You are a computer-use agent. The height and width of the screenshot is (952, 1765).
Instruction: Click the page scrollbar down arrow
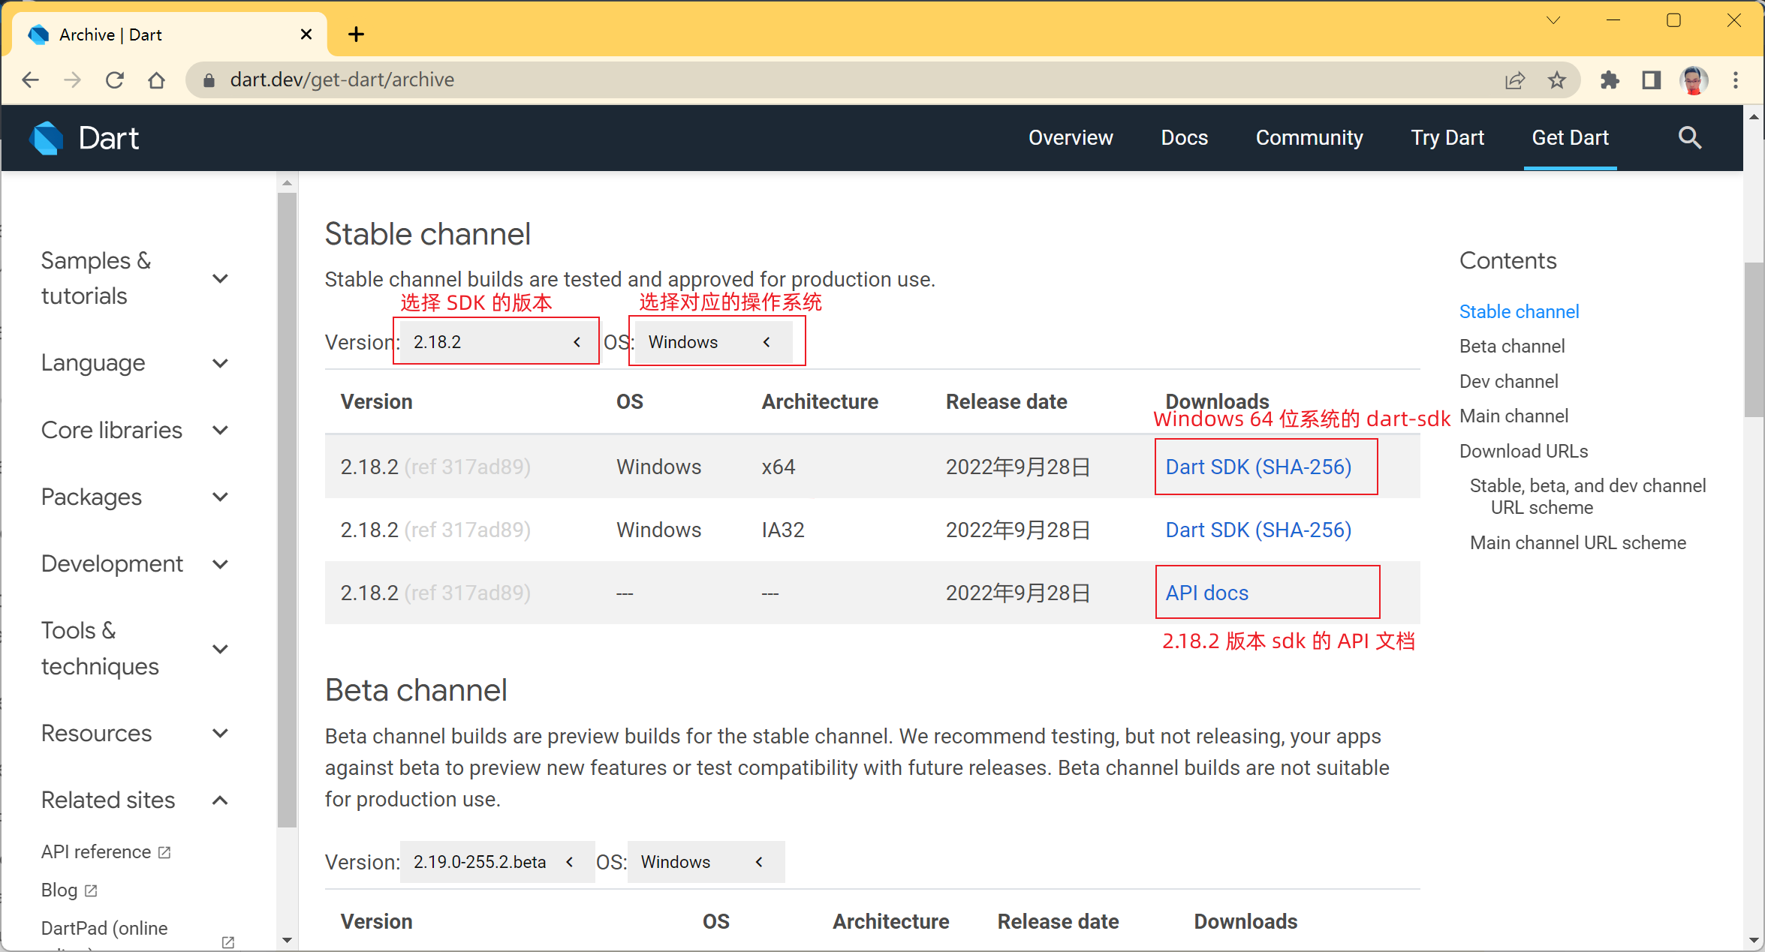[1754, 940]
